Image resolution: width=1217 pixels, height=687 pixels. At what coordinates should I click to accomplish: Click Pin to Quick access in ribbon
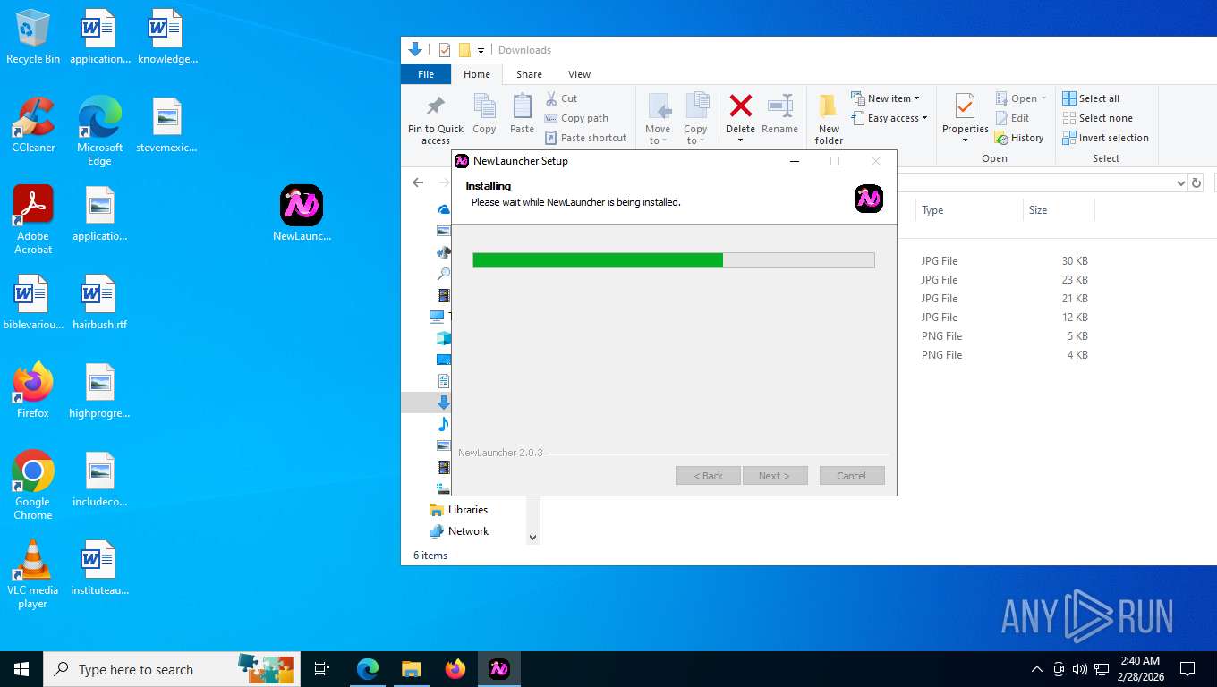[x=436, y=119]
